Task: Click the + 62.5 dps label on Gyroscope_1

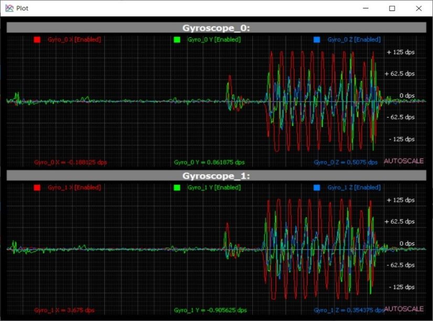Action: tap(399, 222)
